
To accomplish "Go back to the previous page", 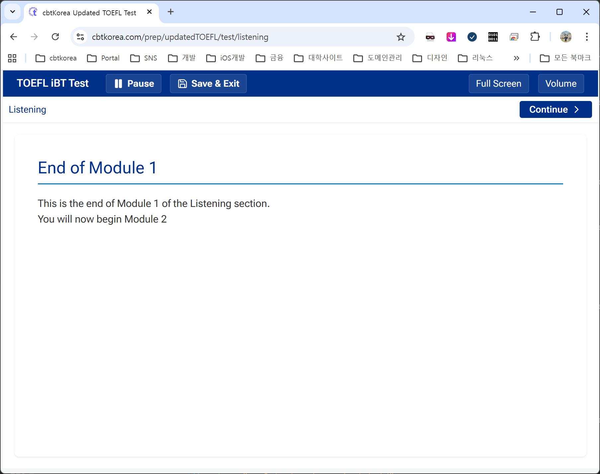I will pyautogui.click(x=14, y=37).
